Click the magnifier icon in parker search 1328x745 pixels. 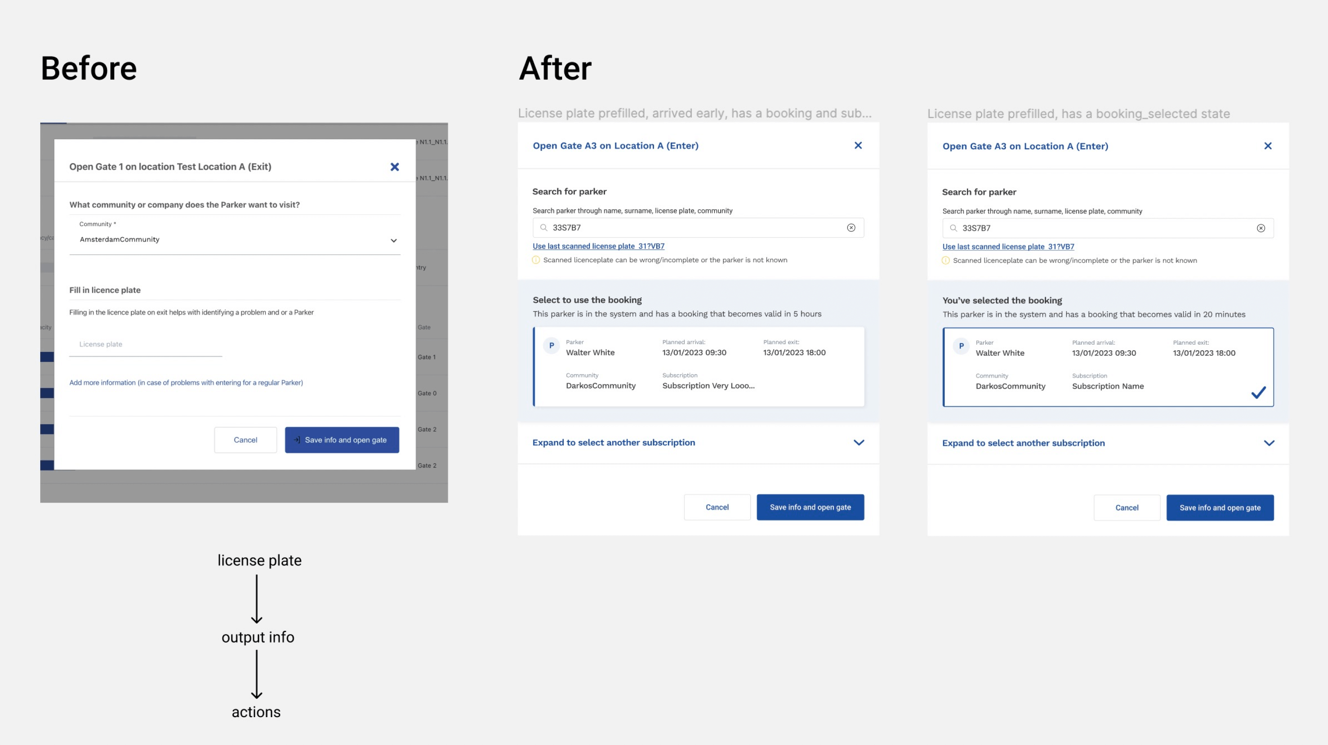(x=544, y=227)
